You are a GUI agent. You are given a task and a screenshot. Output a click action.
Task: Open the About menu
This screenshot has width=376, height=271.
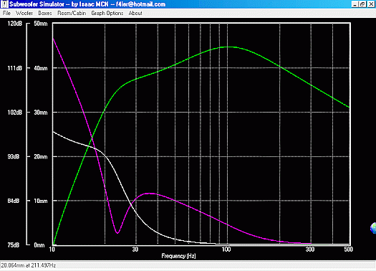coord(135,13)
